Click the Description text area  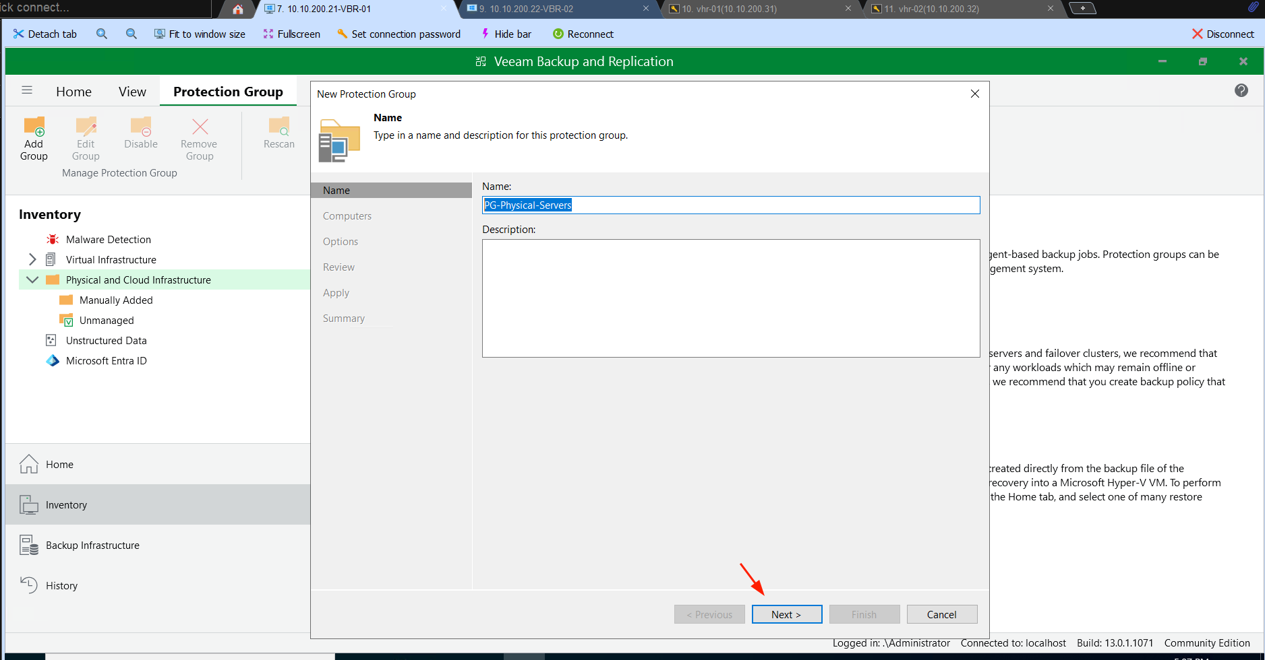[x=731, y=298]
